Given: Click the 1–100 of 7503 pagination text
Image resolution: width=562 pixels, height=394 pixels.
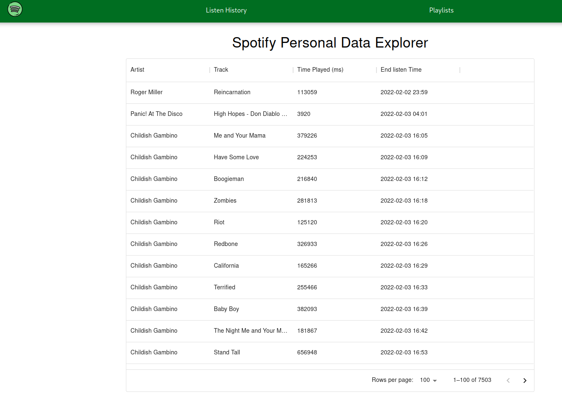Looking at the screenshot, I should [x=472, y=380].
